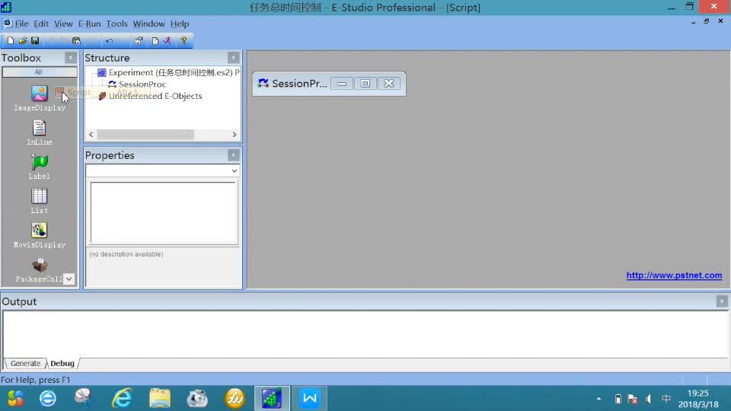Click the SessionProc window title icon
The width and height of the screenshot is (731, 411).
tap(263, 84)
